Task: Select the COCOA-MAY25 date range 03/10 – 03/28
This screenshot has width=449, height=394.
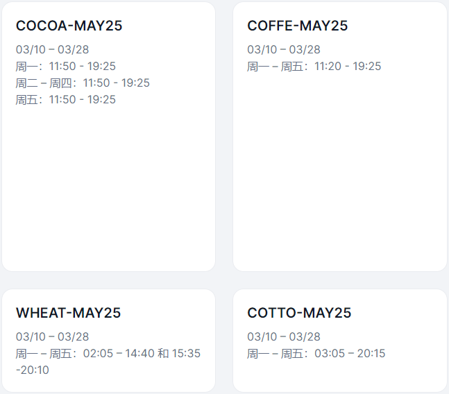Action: [x=52, y=50]
